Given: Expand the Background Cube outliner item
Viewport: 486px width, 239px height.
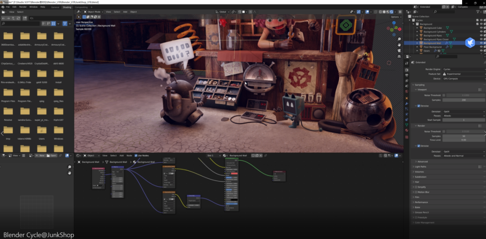Looking at the screenshot, I should click(417, 28).
